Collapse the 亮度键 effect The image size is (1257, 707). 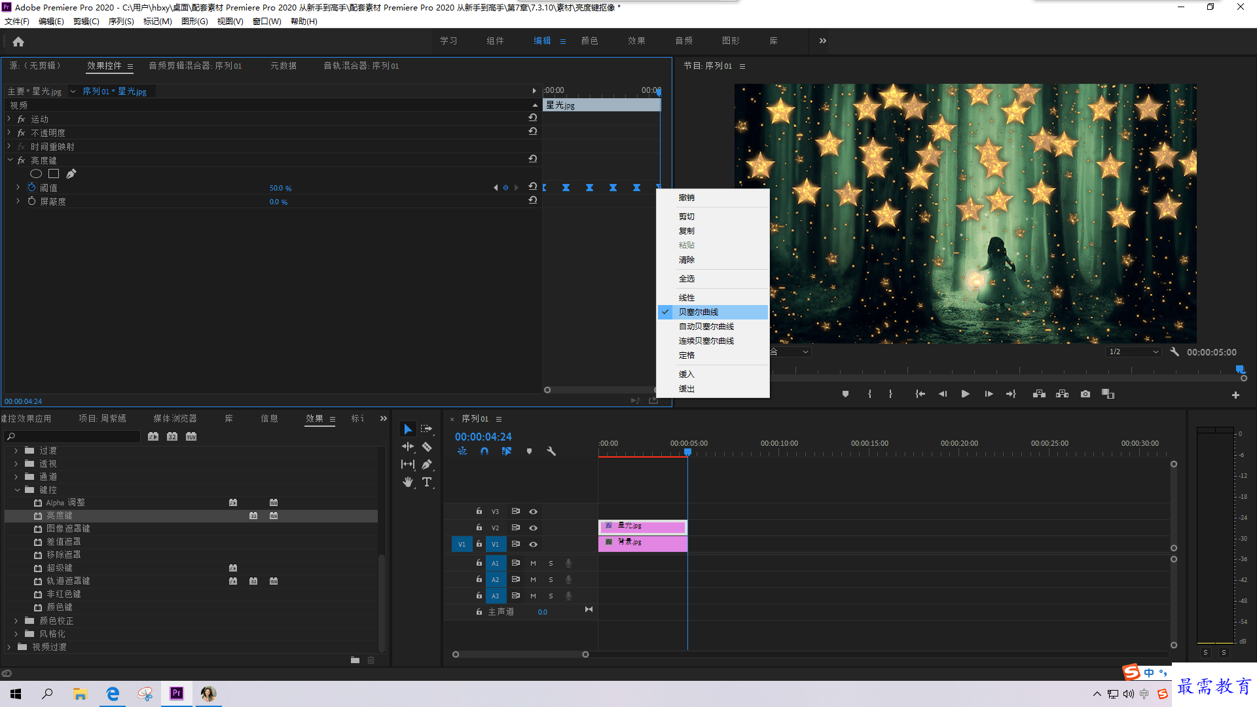9,160
